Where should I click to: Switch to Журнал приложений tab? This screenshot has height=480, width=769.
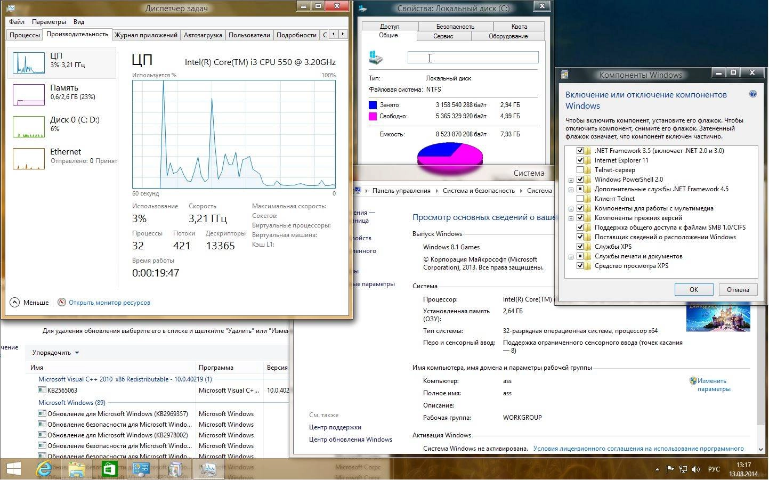[146, 35]
